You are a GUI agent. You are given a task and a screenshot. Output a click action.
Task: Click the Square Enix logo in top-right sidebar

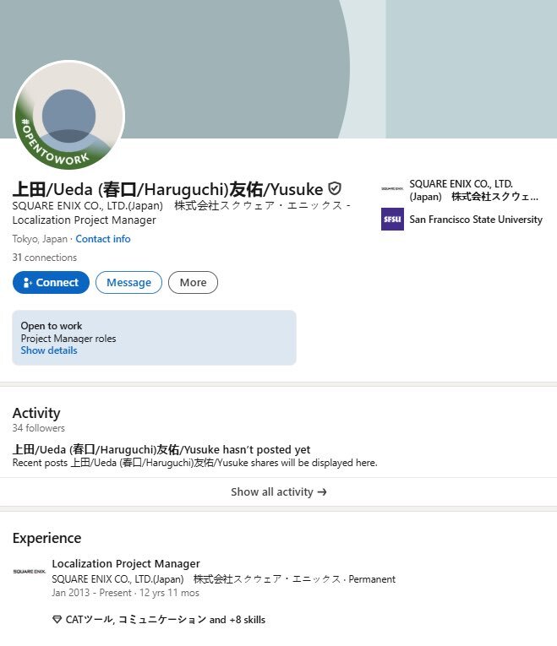pos(392,190)
